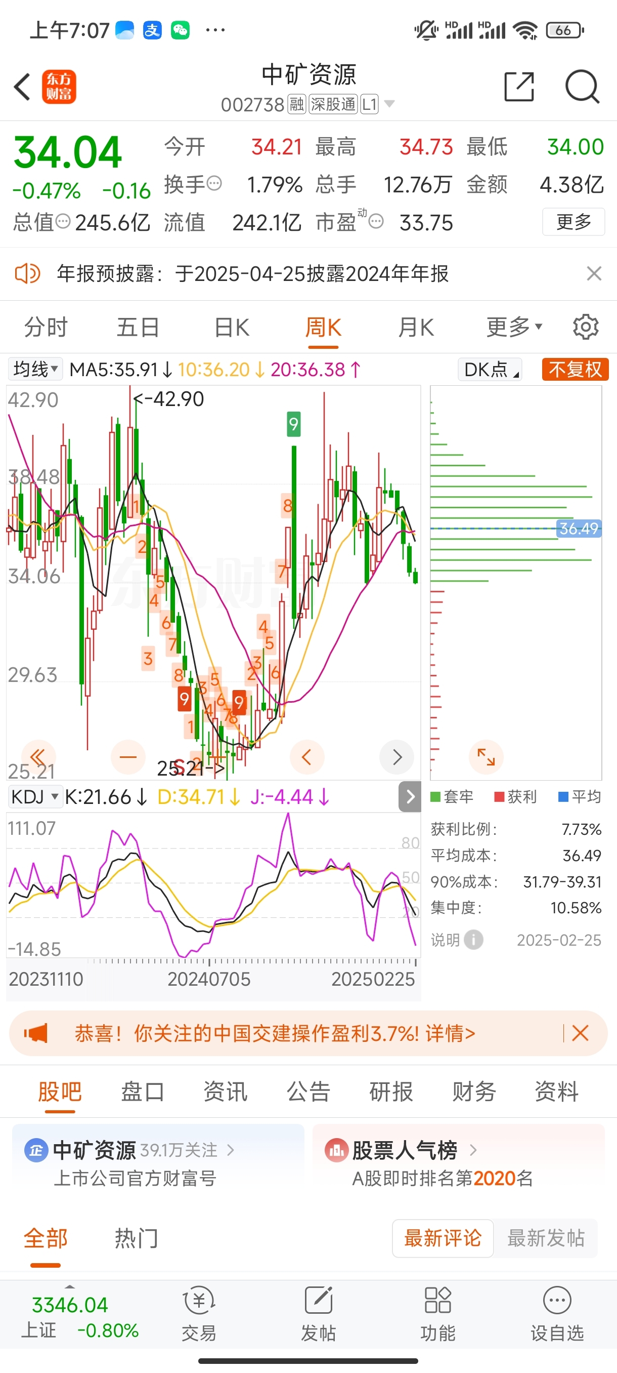Switch to 五日 chart tab
This screenshot has width=617, height=1373.
pyautogui.click(x=139, y=327)
